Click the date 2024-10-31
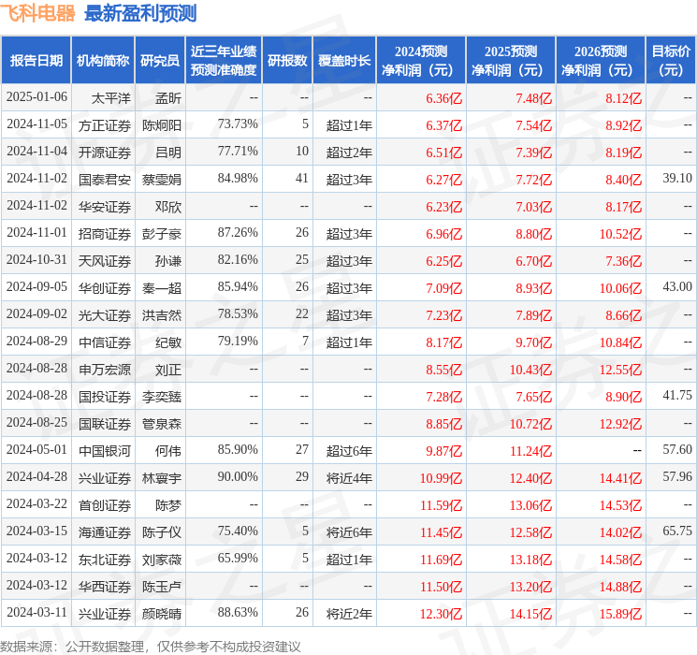The width and height of the screenshot is (697, 655). pyautogui.click(x=36, y=260)
